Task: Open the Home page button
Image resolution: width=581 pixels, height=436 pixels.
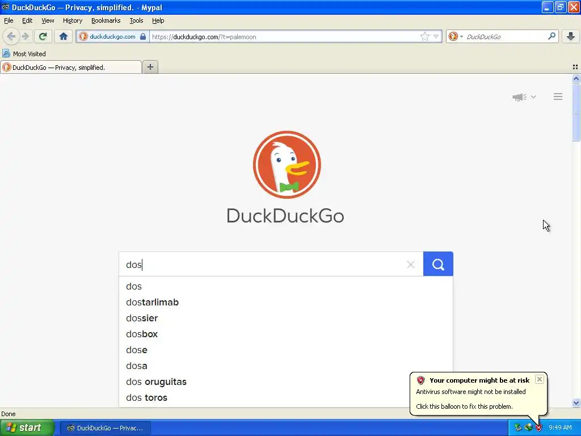Action: [x=64, y=36]
